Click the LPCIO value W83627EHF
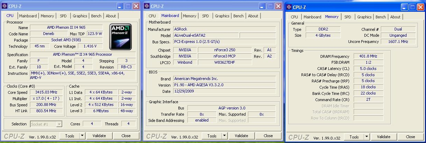The width and height of the screenshot is (426, 143). click(224, 62)
